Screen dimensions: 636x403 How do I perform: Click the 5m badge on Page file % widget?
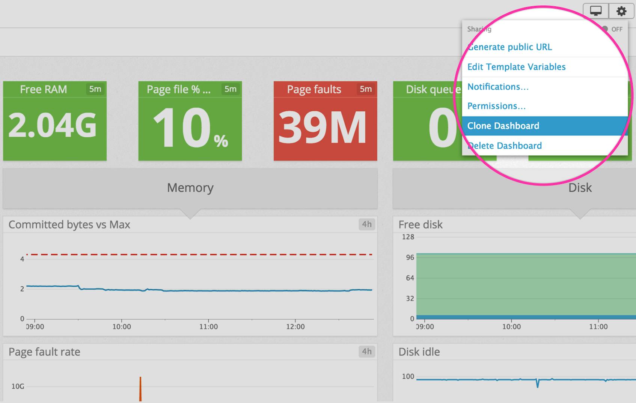(231, 89)
